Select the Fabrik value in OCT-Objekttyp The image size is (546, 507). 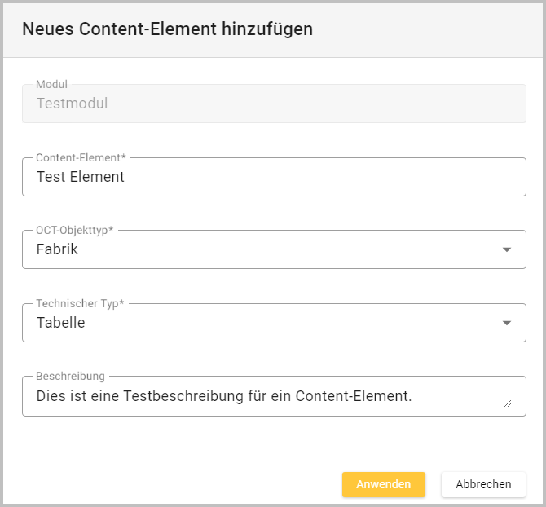pyautogui.click(x=58, y=249)
